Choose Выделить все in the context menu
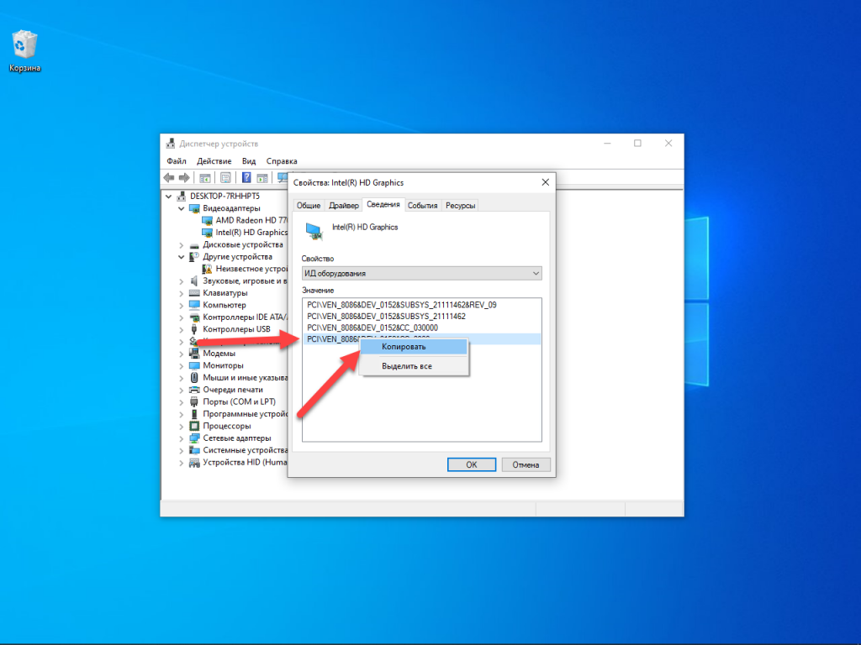Viewport: 861px width, 645px height. pyautogui.click(x=407, y=366)
